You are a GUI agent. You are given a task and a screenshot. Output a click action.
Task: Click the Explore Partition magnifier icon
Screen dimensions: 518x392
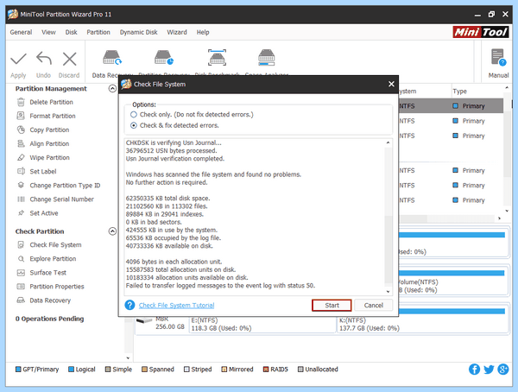21,259
